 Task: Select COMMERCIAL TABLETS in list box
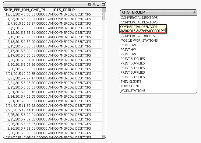138,36
